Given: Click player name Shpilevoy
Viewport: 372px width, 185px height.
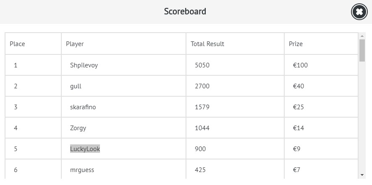Looking at the screenshot, I should 84,65.
